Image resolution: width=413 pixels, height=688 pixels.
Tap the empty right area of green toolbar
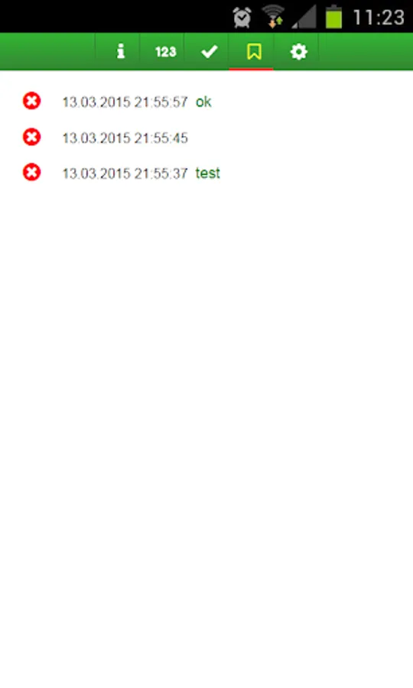(366, 52)
